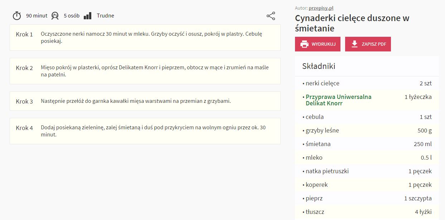Select the Krok 3 step box
Viewport: 445px width, 220px height.
pyautogui.click(x=145, y=101)
